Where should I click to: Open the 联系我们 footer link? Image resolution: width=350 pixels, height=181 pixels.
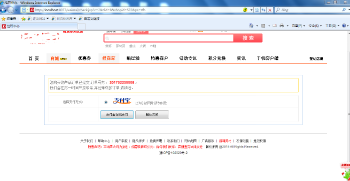tap(173, 141)
